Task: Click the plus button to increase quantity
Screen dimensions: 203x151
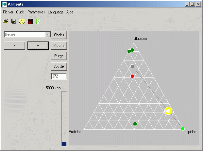Action: pyautogui.click(x=38, y=45)
